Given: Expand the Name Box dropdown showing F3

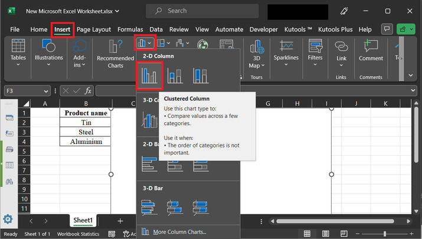Looking at the screenshot, I should point(46,91).
